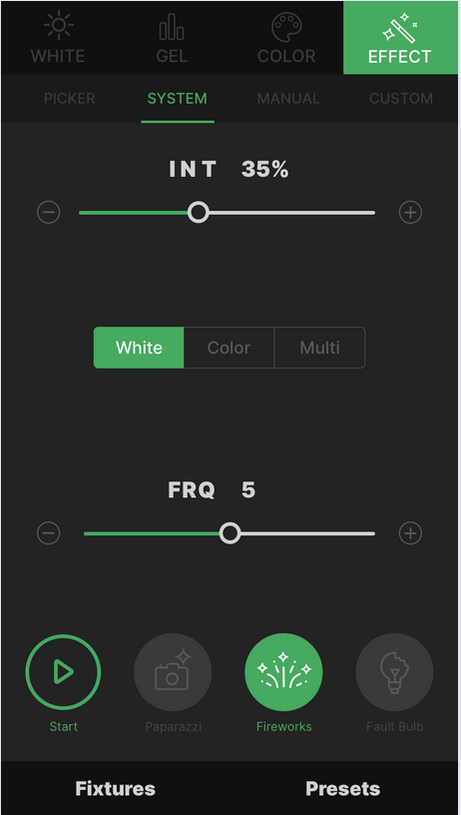Increase FRQ with the plus button
Viewport: 461px width, 815px height.
(x=410, y=533)
